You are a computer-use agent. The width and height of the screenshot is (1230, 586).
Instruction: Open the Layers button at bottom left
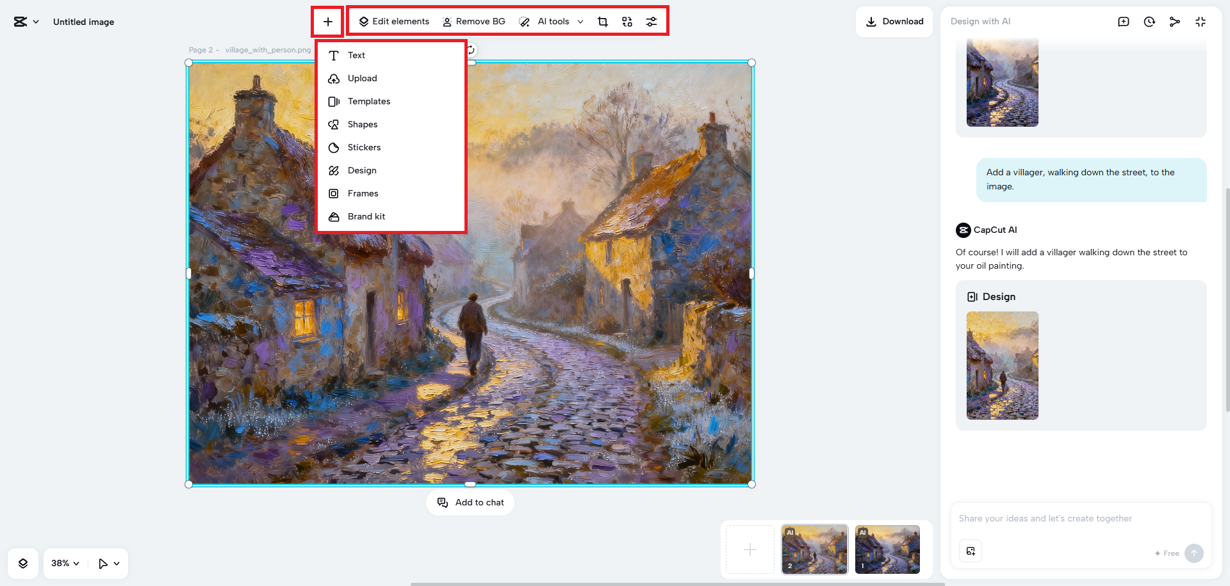point(23,564)
